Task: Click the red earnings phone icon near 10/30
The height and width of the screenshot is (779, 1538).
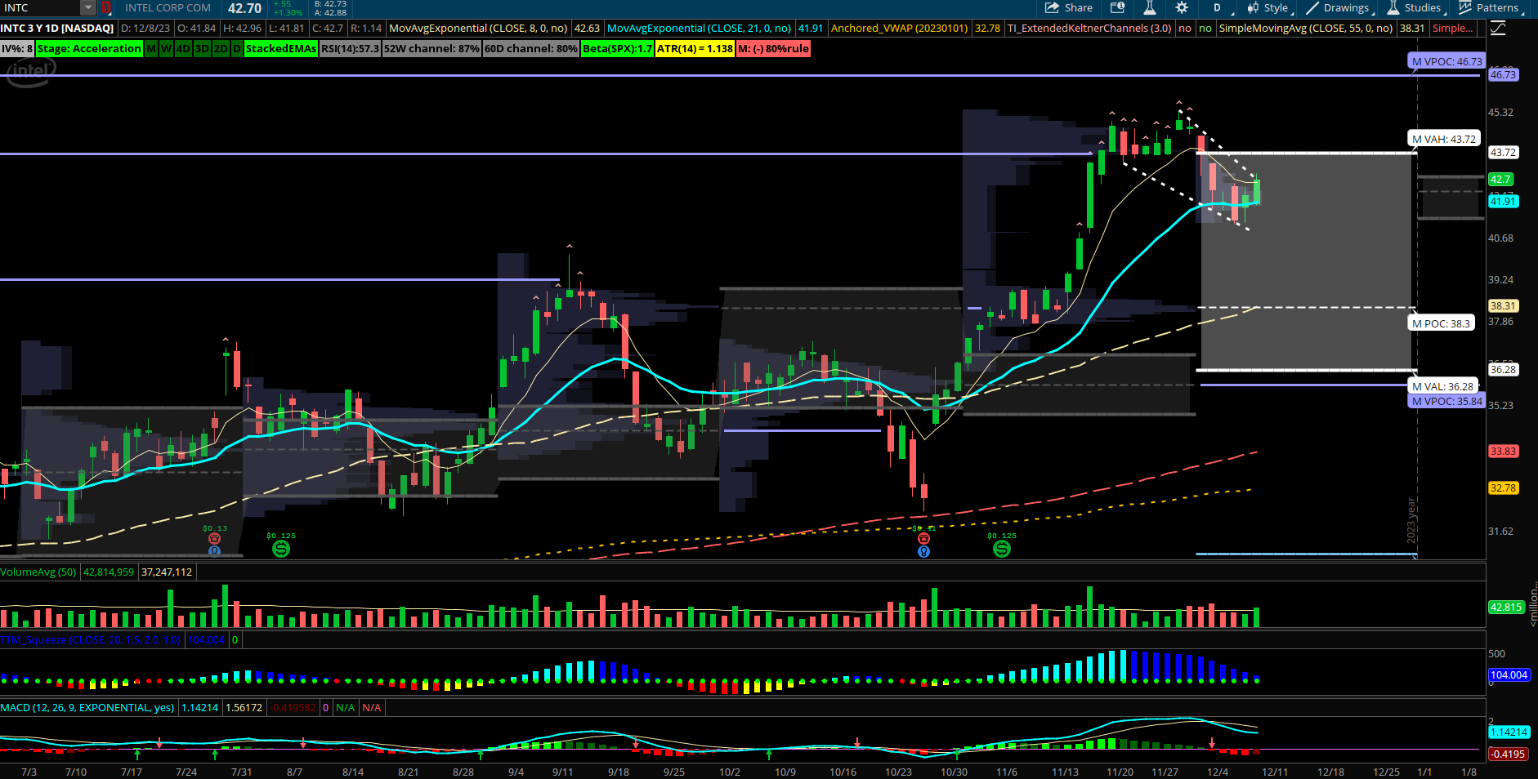Action: (923, 539)
